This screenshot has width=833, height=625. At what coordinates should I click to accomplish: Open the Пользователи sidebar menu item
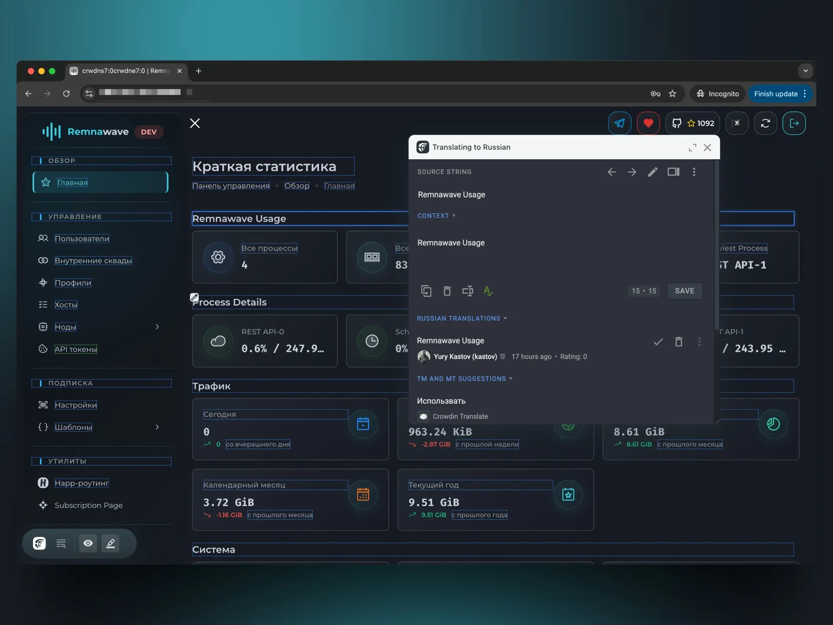tap(82, 239)
